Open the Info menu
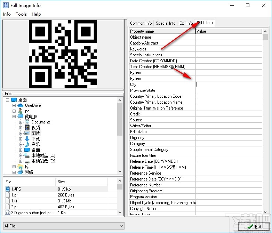The width and height of the screenshot is (272, 233). pyautogui.click(x=7, y=14)
